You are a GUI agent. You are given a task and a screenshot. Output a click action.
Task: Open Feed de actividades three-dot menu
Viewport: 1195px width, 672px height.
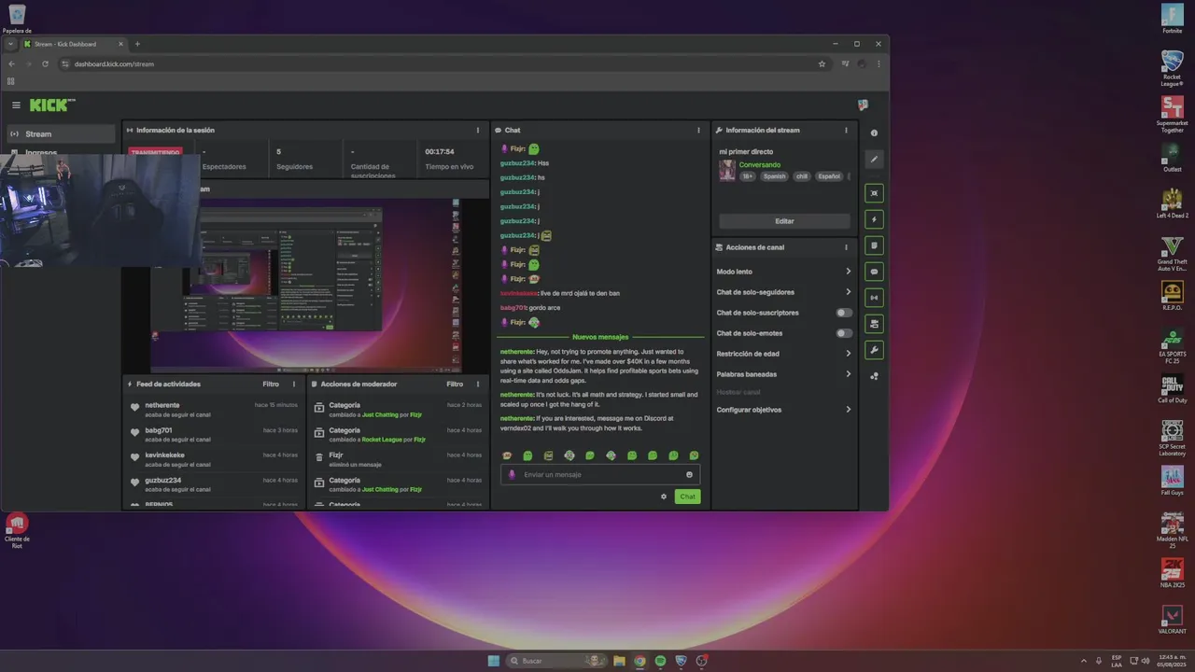click(294, 384)
